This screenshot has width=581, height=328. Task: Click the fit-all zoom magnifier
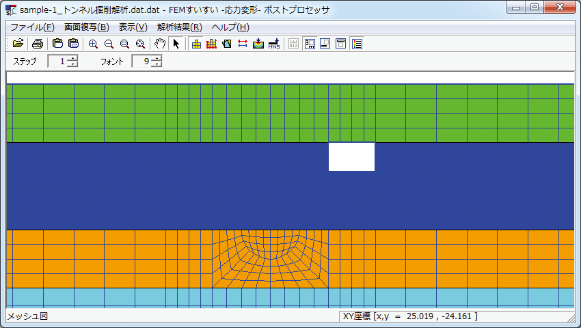(140, 44)
